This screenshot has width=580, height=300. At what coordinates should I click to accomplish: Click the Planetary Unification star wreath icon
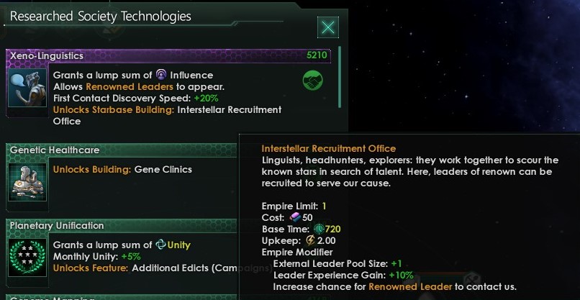point(28,256)
